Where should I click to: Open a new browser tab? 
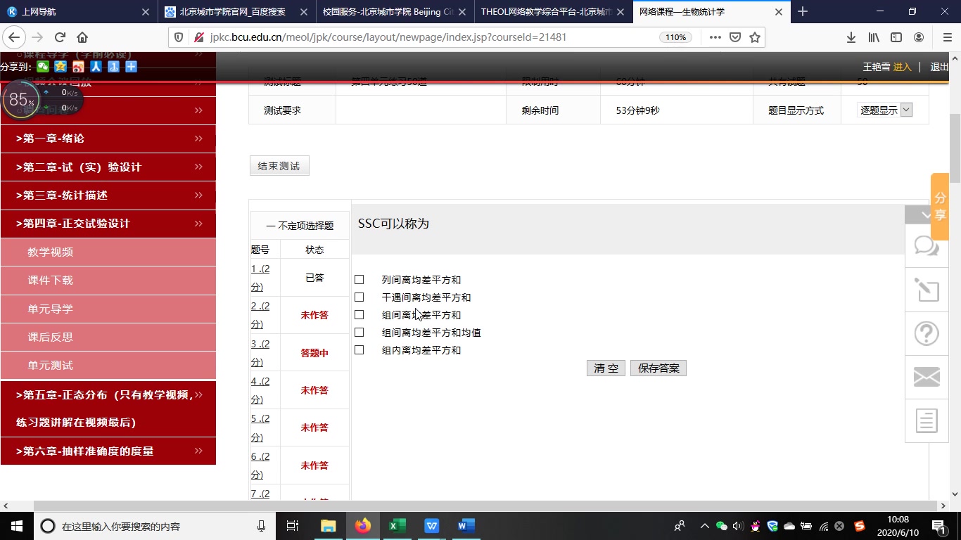pyautogui.click(x=803, y=11)
